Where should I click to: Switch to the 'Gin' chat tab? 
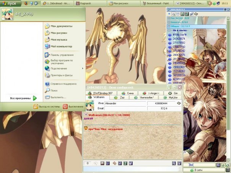point(172,93)
